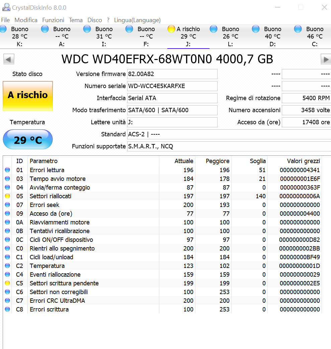Select drive L: status orb

click(x=214, y=29)
